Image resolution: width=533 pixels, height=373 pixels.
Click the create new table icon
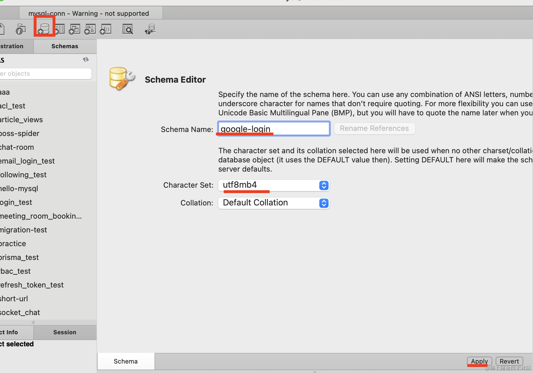point(59,29)
